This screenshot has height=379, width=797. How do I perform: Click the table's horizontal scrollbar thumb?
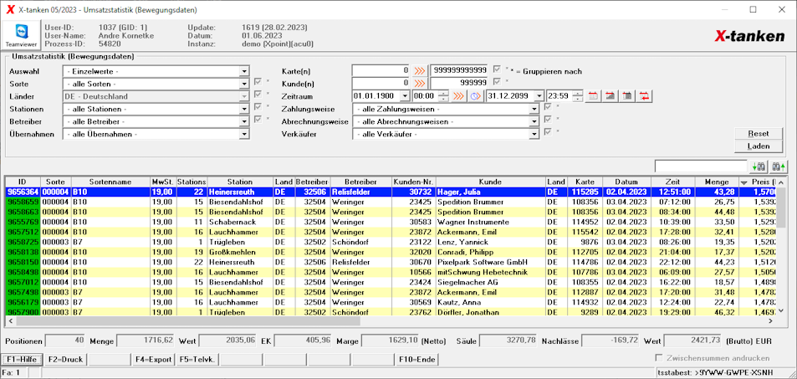click(188, 321)
